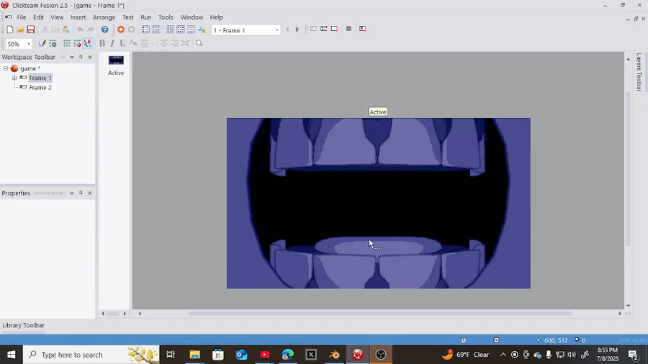
Task: Go back using the orange left arrow
Action: (x=121, y=29)
